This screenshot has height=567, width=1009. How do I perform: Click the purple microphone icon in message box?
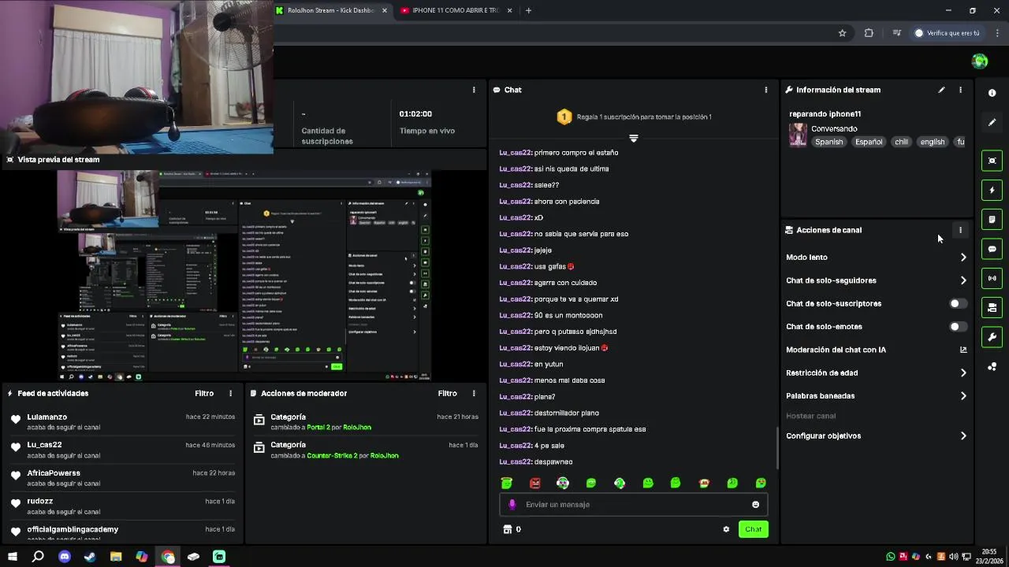pyautogui.click(x=512, y=505)
